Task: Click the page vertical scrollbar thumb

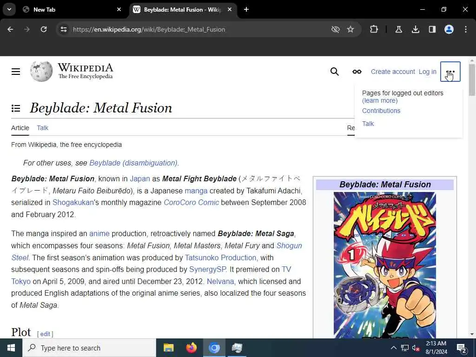Action: [472, 79]
